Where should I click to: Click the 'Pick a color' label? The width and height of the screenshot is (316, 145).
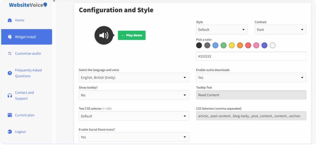204,40
